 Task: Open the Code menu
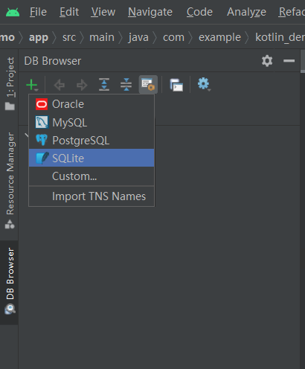[x=199, y=12]
